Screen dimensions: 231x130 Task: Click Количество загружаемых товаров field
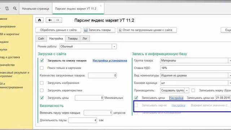click(x=102, y=75)
